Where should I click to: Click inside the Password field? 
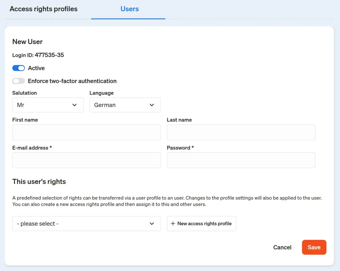click(241, 160)
